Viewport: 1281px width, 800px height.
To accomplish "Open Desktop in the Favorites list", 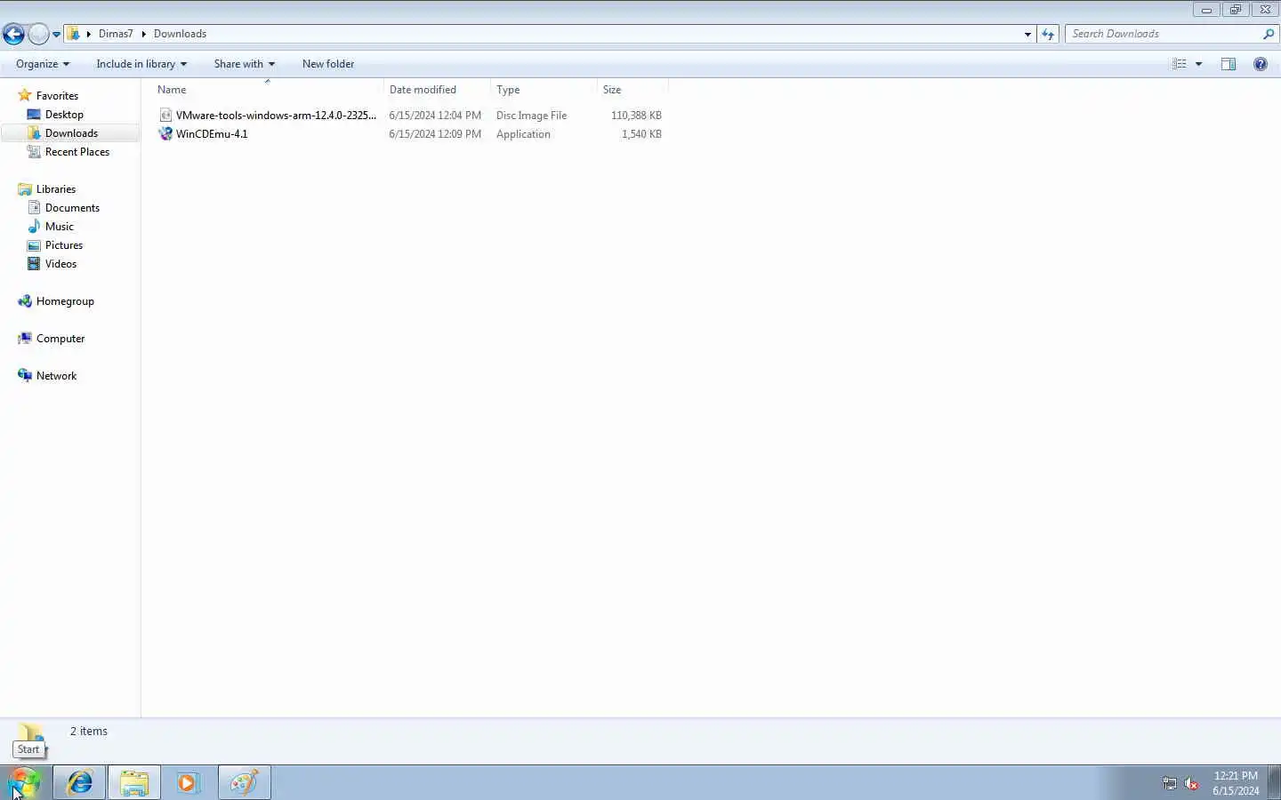I will click(64, 115).
